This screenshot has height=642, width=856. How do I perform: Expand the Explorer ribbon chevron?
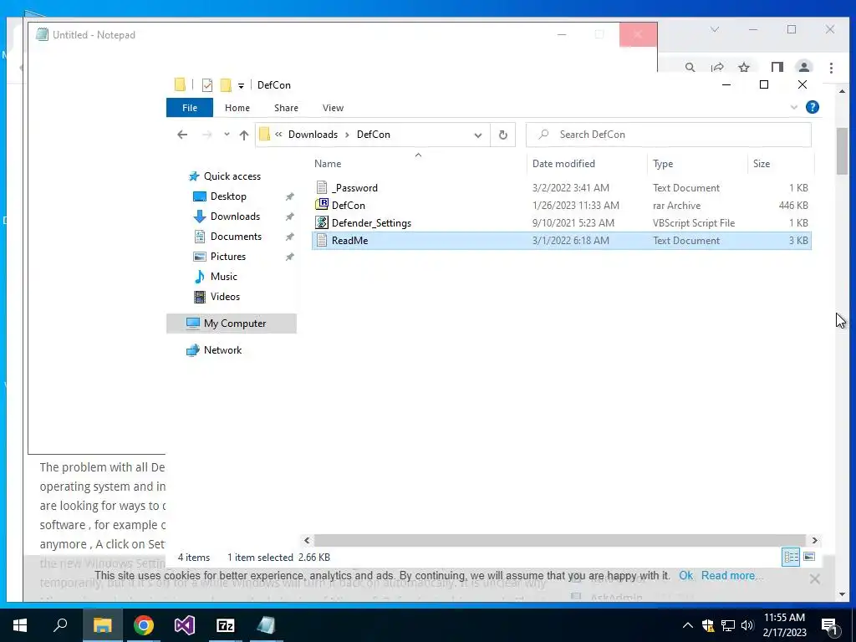point(794,108)
